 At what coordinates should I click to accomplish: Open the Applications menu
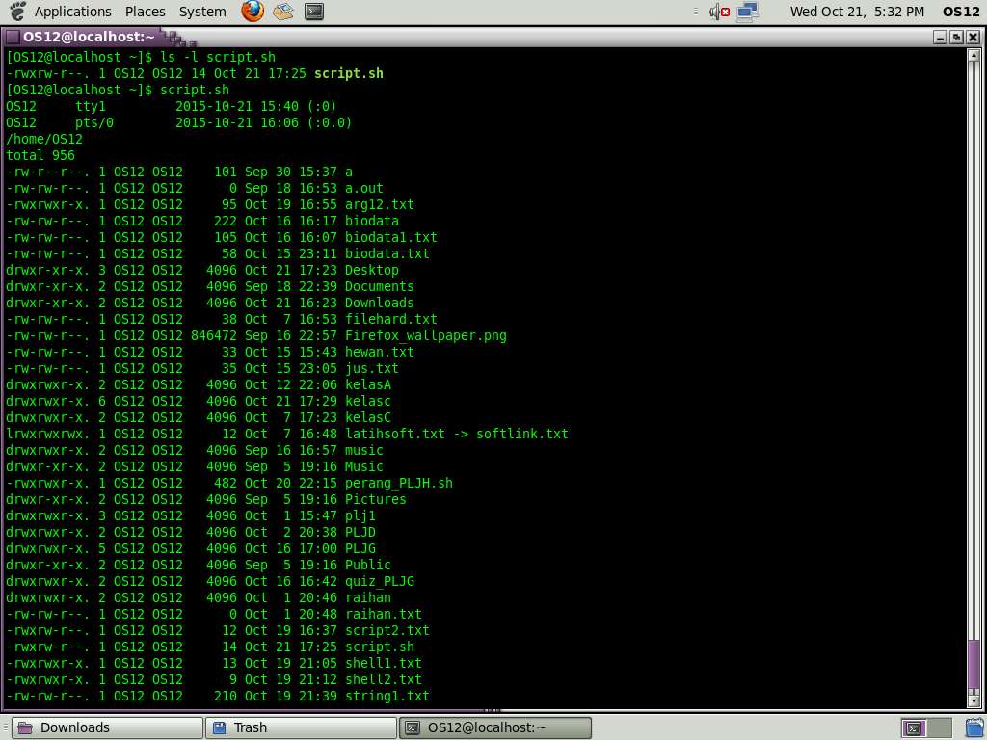coord(73,11)
